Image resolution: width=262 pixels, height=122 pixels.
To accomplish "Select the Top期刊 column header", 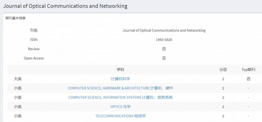I will tap(248, 70).
